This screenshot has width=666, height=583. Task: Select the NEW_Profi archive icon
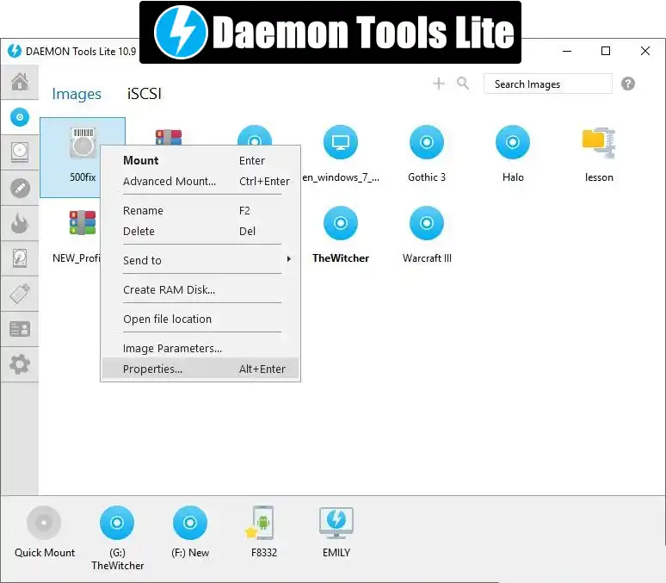point(83,222)
